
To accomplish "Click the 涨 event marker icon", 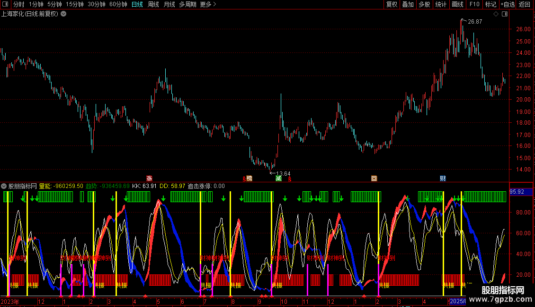I will point(150,179).
